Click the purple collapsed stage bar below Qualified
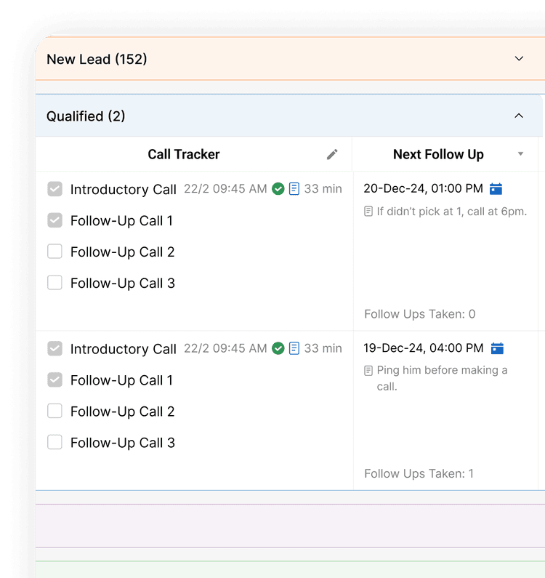545x578 pixels. (290, 526)
